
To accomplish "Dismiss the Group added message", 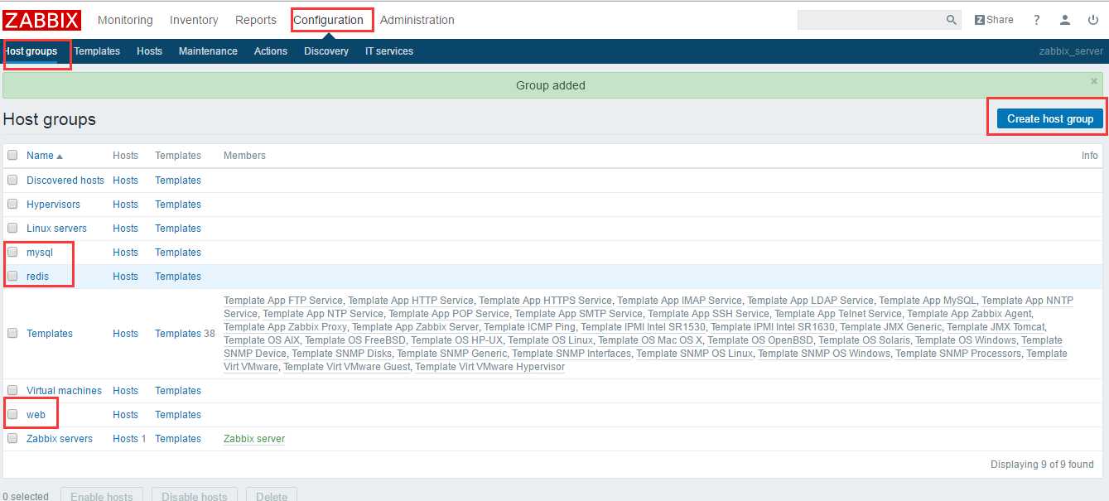I will (x=1094, y=81).
